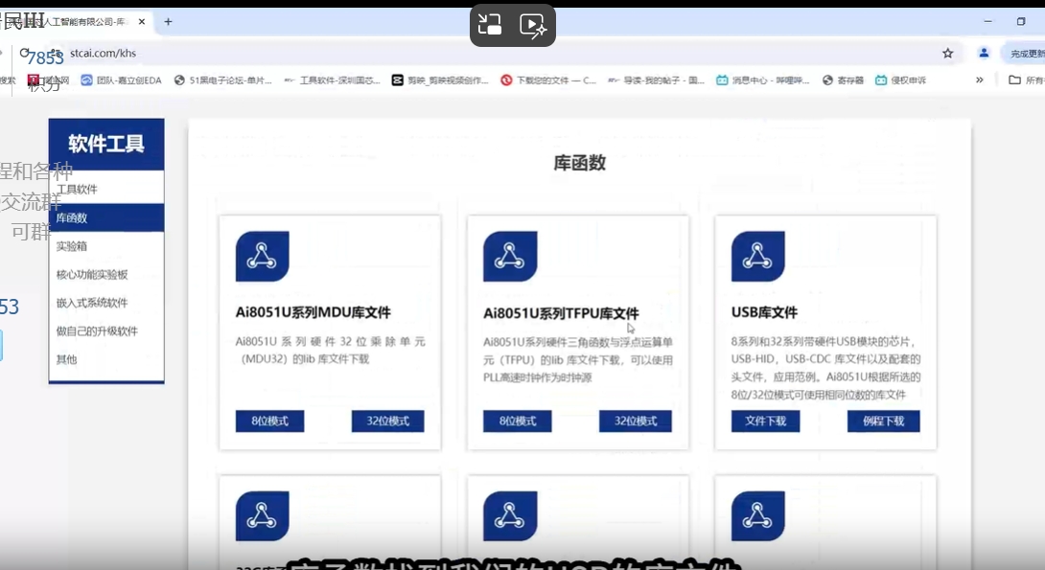
Task: Click the Ai8051U系列MDU库文件 title
Action: coord(313,312)
